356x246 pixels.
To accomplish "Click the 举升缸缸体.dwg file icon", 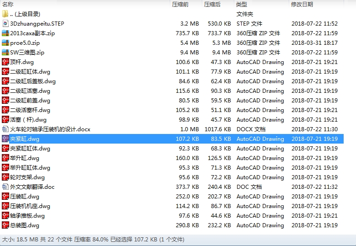I will (5, 167).
